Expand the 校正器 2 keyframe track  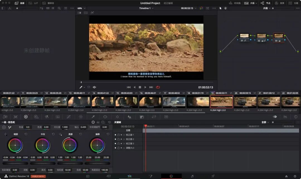124,139
